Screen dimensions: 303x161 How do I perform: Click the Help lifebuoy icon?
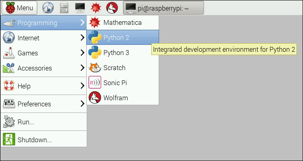(x=9, y=86)
